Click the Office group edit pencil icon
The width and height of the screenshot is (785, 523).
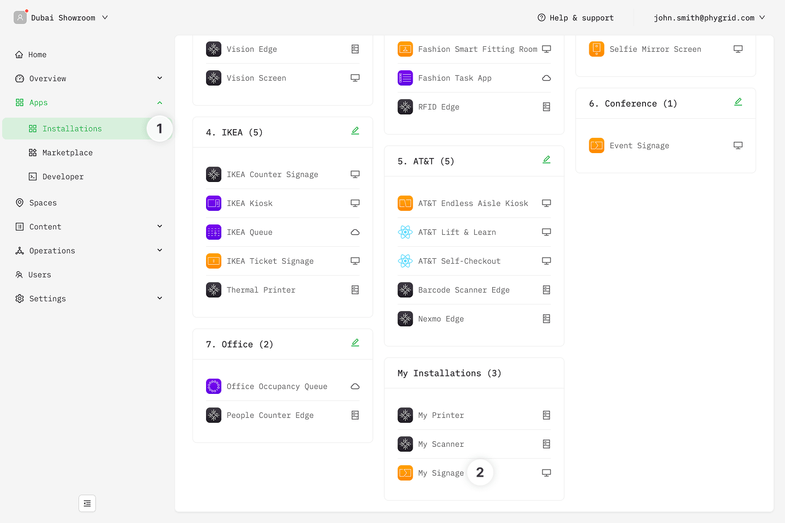click(x=355, y=343)
